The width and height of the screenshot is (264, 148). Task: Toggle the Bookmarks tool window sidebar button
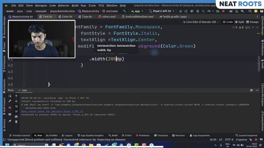click(4, 86)
